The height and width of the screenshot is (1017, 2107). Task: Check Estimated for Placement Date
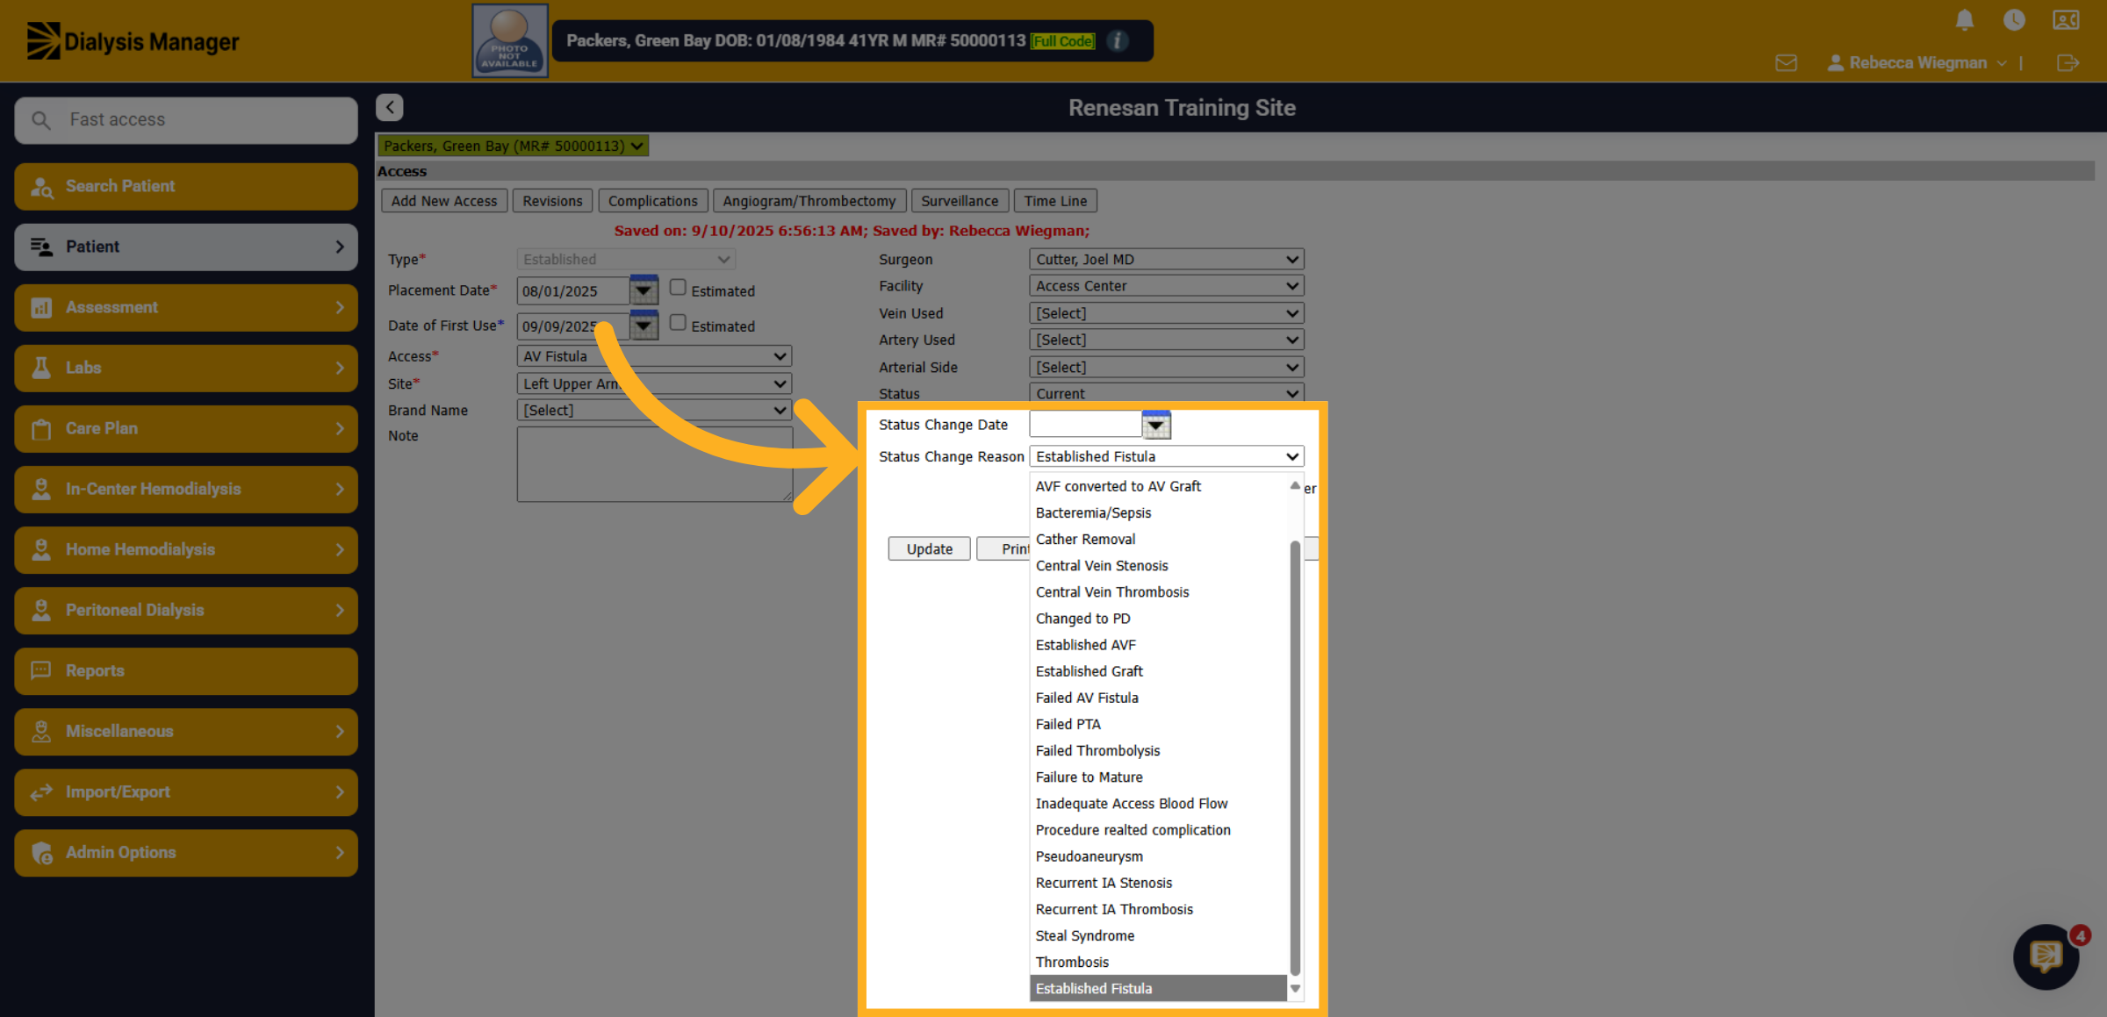click(x=678, y=287)
